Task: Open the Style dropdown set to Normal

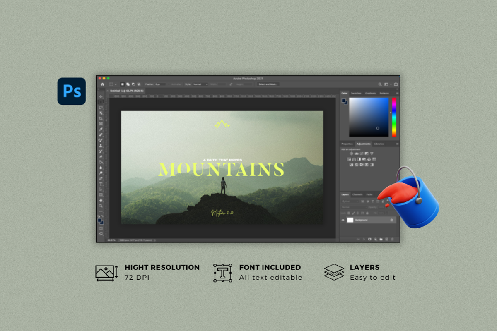Action: coord(200,84)
